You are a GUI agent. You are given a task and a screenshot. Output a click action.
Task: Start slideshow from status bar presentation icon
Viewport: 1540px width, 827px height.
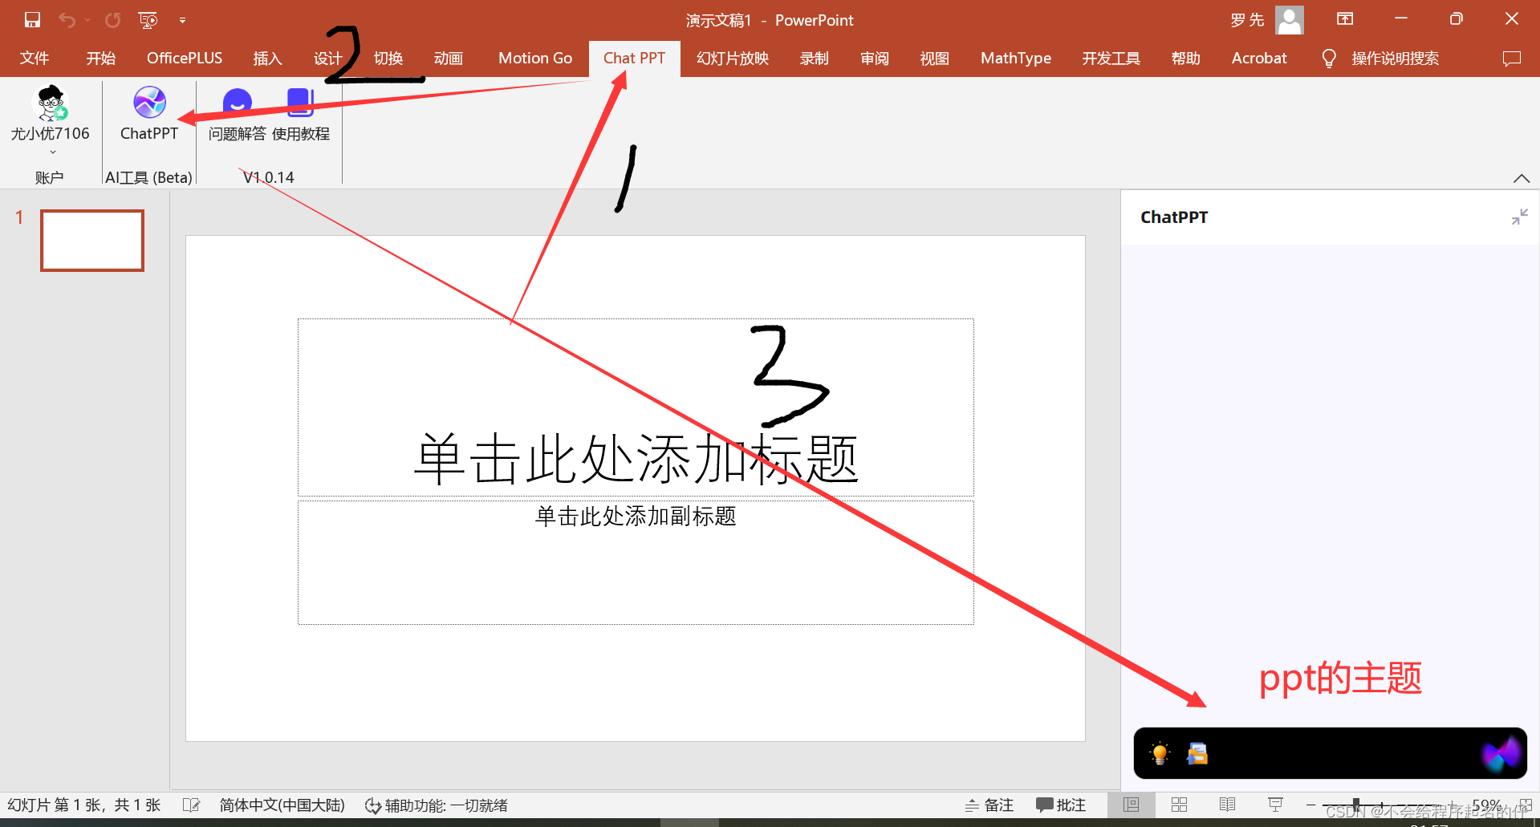click(1274, 805)
